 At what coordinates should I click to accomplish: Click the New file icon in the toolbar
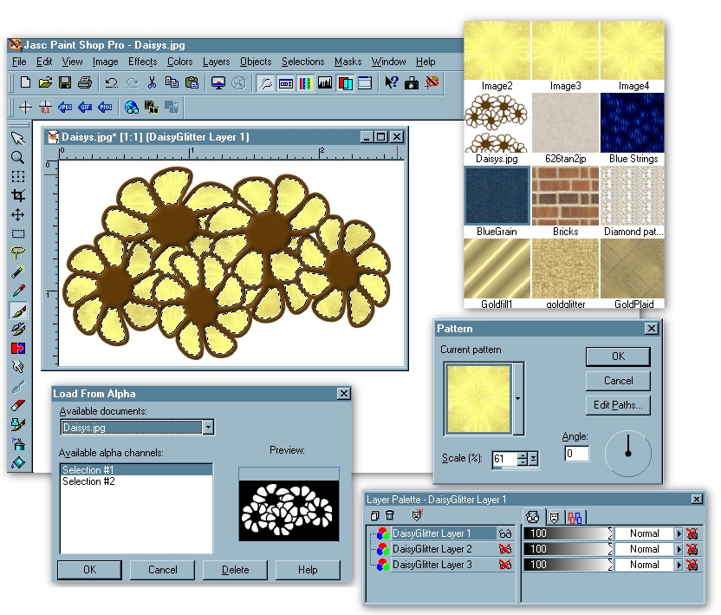[x=25, y=83]
